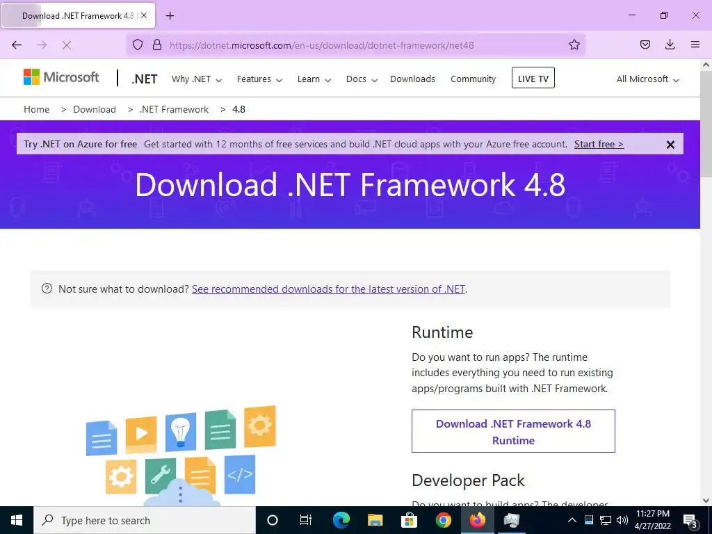Save page to Pocket
The height and width of the screenshot is (534, 712).
645,44
